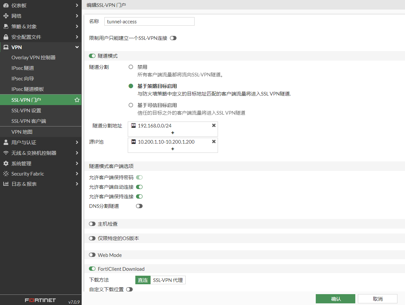This screenshot has height=305, width=405.
Task: Expand the 网络 menu chevron
Action: 77,16
